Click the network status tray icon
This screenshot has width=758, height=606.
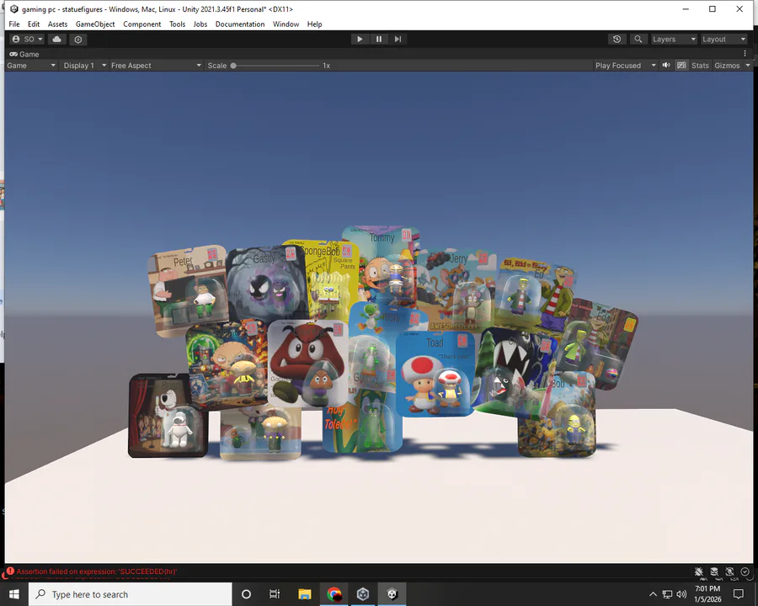coord(667,594)
